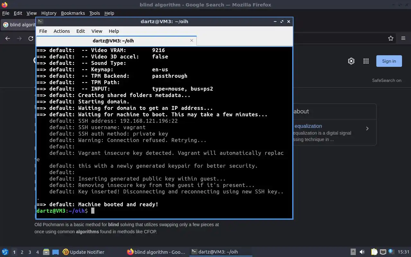
Task: Switch to Firefox blind algorithm taskbar entry
Action: coord(157,252)
